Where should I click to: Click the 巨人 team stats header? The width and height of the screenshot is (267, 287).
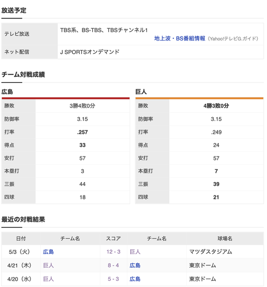click(x=141, y=92)
